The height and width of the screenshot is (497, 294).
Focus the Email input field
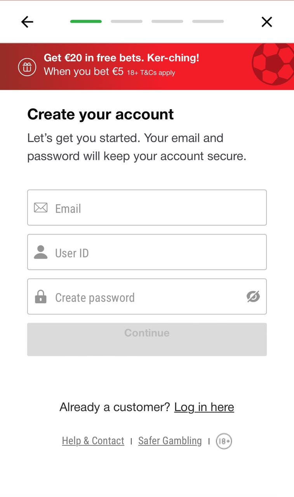pyautogui.click(x=147, y=207)
